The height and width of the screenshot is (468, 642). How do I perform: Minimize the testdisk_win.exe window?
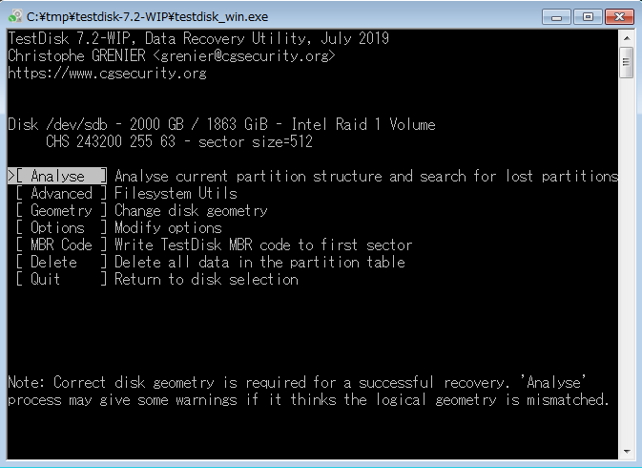(556, 16)
